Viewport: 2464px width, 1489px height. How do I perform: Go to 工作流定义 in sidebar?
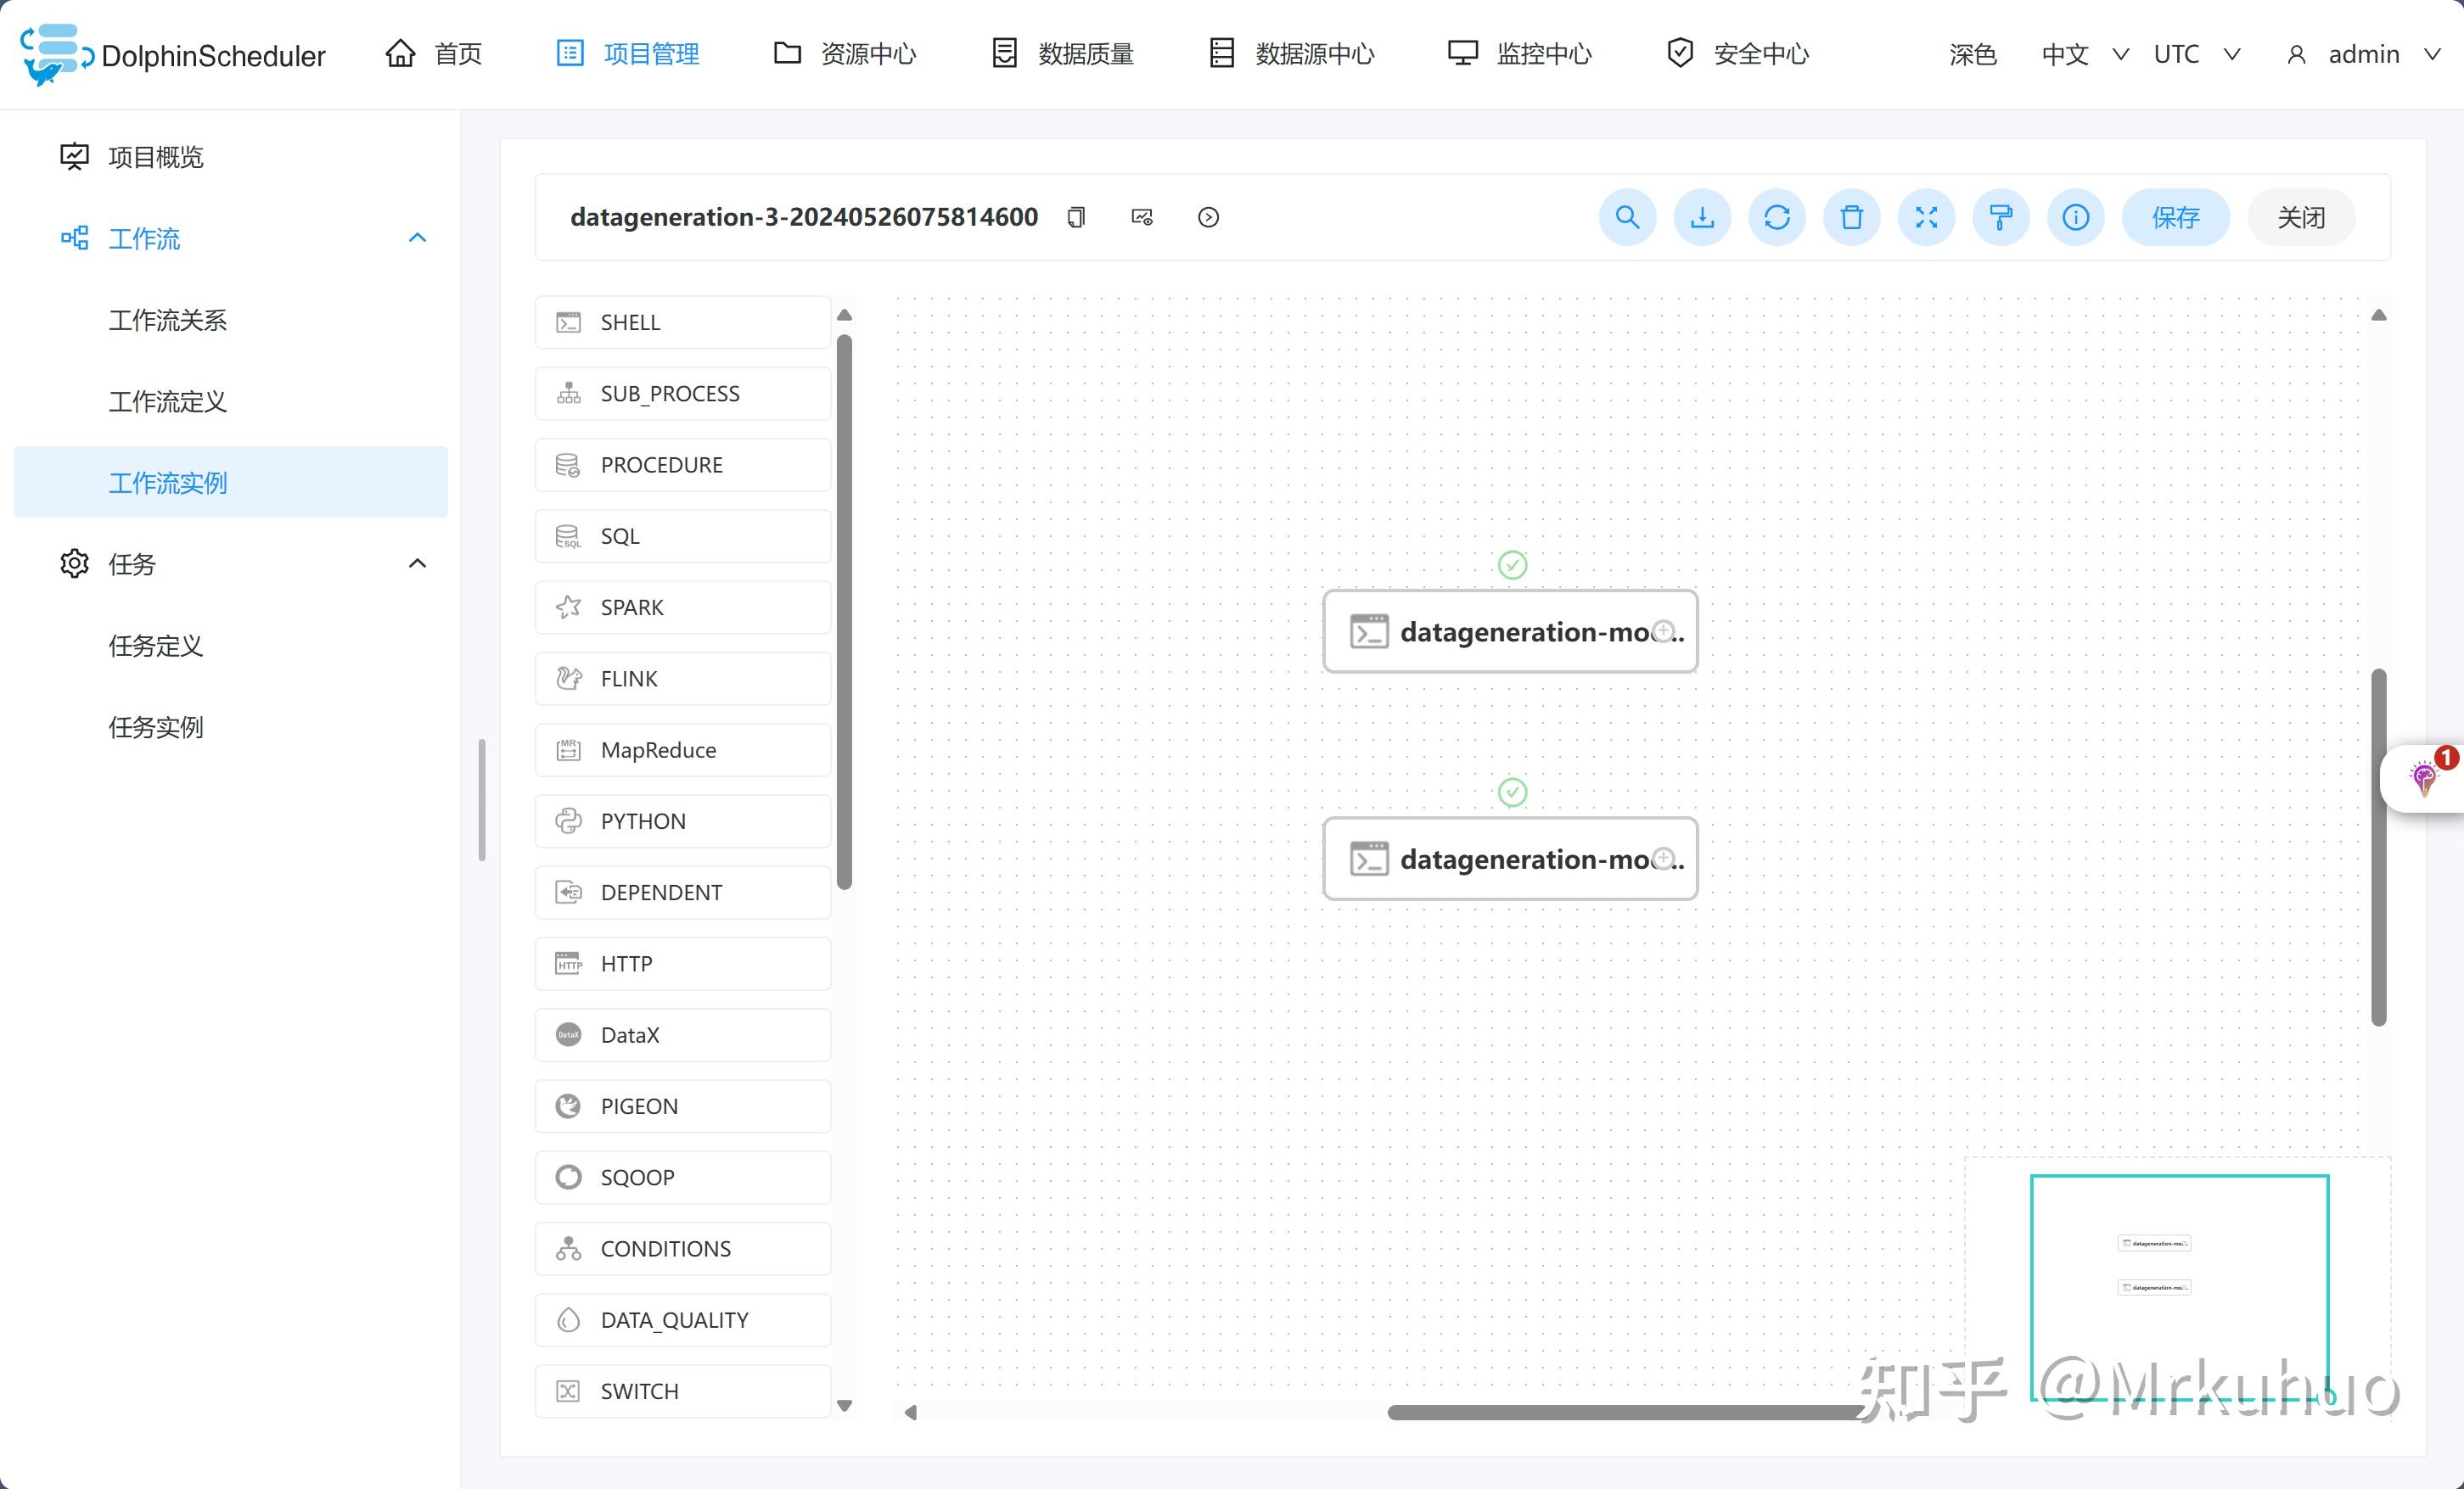point(167,400)
